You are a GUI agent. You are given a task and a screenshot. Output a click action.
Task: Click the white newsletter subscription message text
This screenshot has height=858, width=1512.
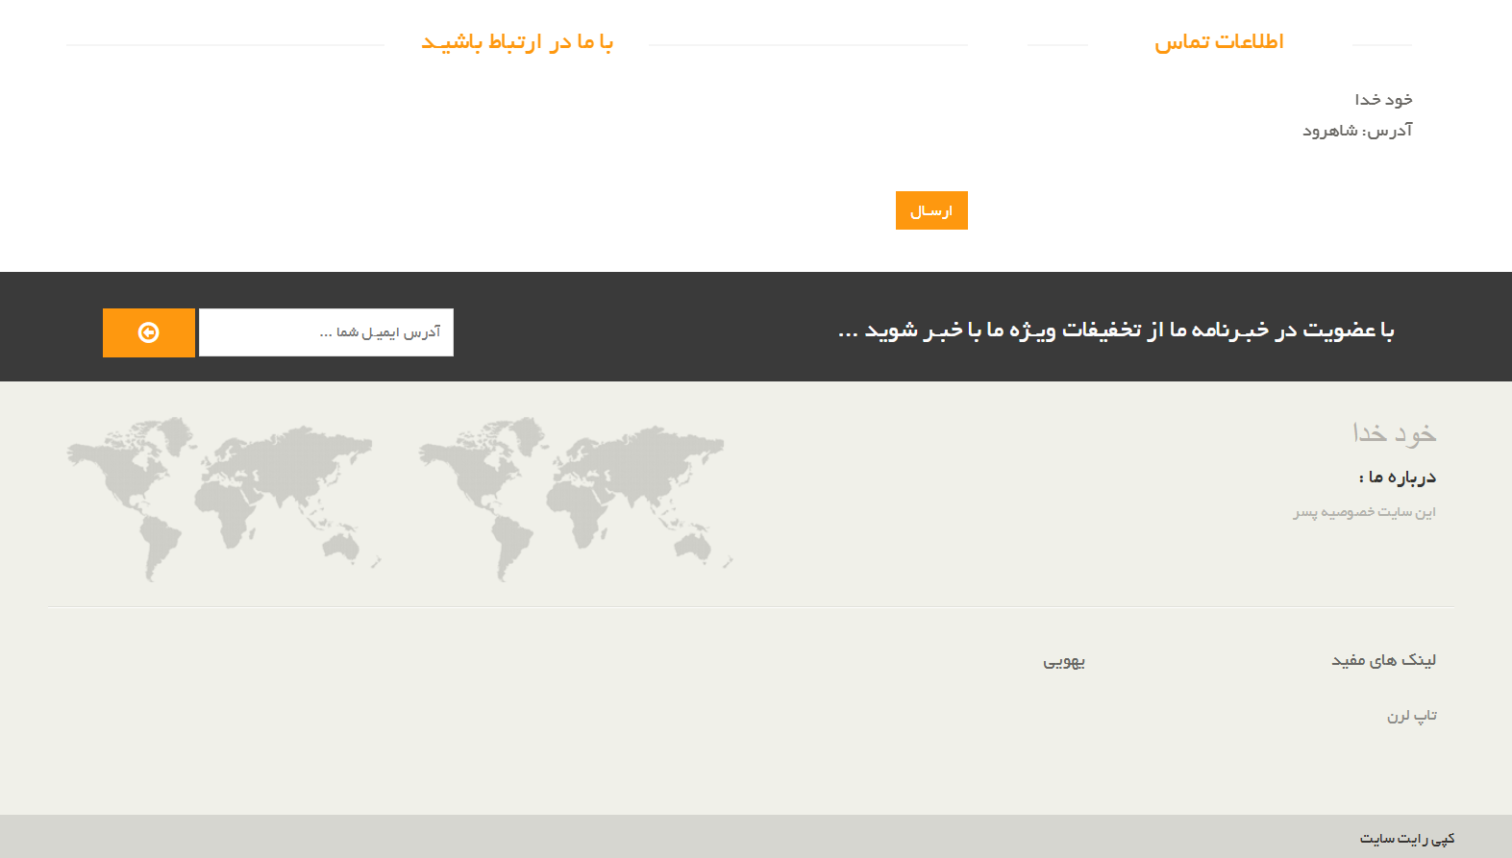(1115, 331)
